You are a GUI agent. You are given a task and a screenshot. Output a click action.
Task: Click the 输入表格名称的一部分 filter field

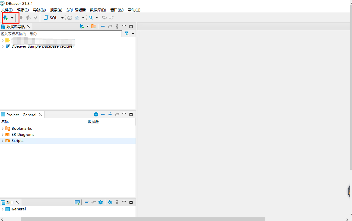click(61, 34)
